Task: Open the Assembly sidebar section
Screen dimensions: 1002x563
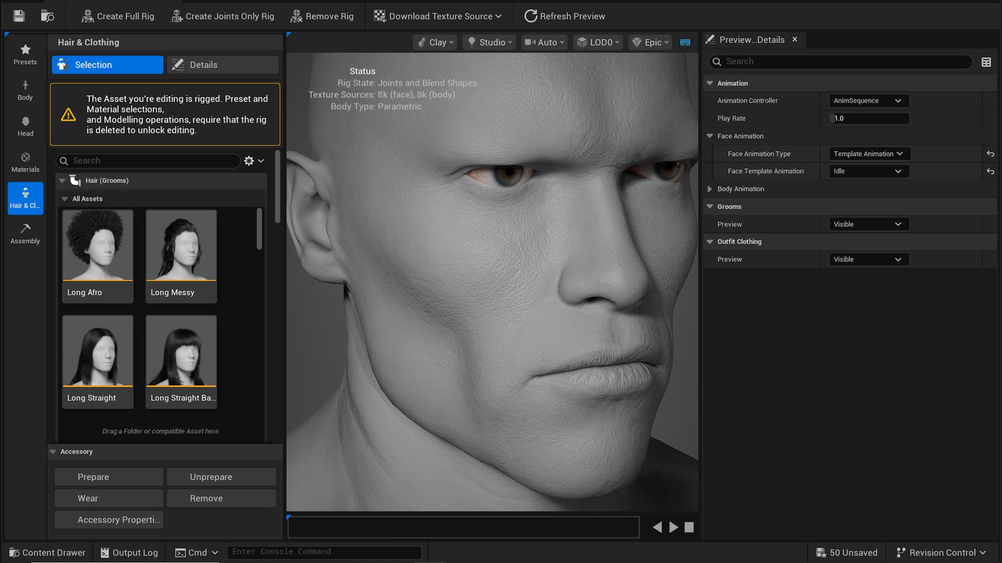Action: click(x=25, y=234)
